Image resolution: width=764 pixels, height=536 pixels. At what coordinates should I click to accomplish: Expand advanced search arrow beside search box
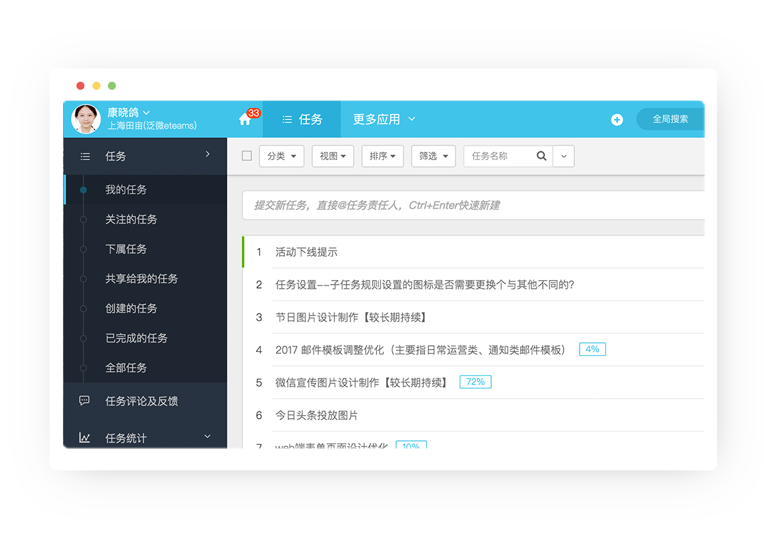[564, 156]
